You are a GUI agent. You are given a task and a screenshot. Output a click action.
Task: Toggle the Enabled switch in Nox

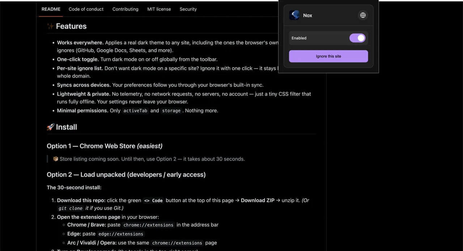[x=357, y=38]
